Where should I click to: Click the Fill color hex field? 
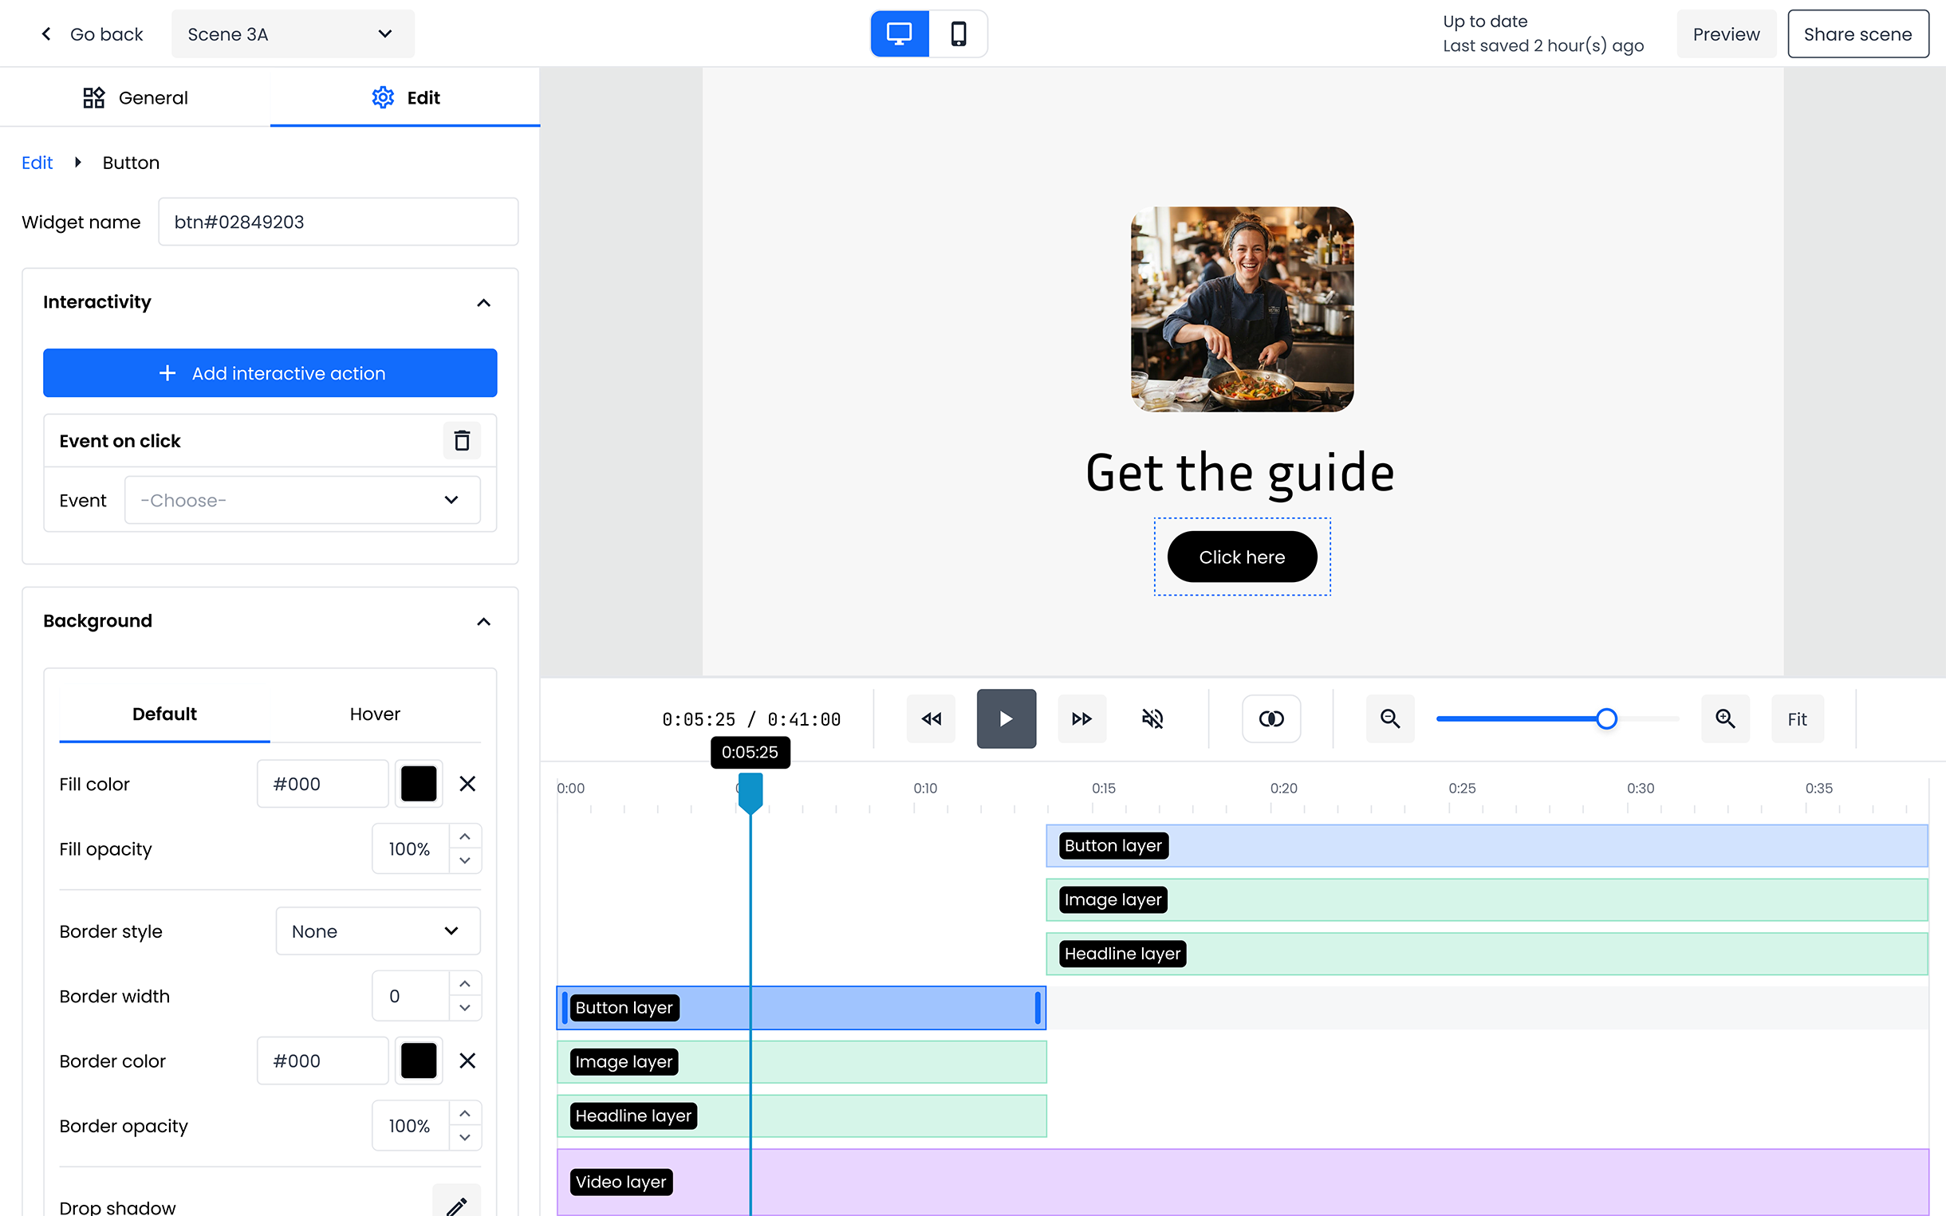click(322, 783)
